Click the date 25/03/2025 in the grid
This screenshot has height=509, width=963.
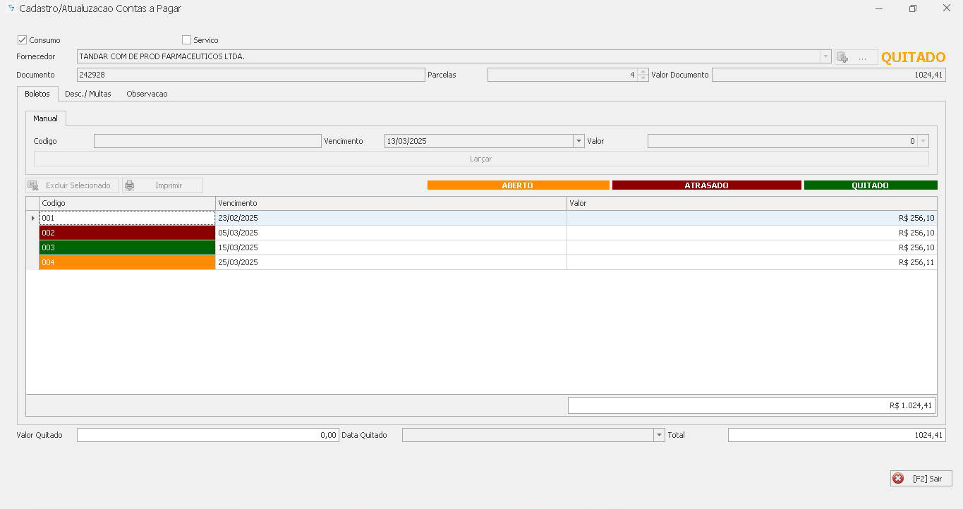coord(238,262)
